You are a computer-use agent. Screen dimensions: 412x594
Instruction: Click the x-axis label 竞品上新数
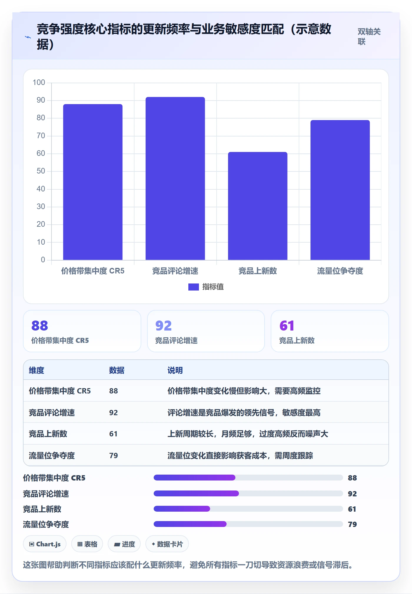pyautogui.click(x=257, y=271)
